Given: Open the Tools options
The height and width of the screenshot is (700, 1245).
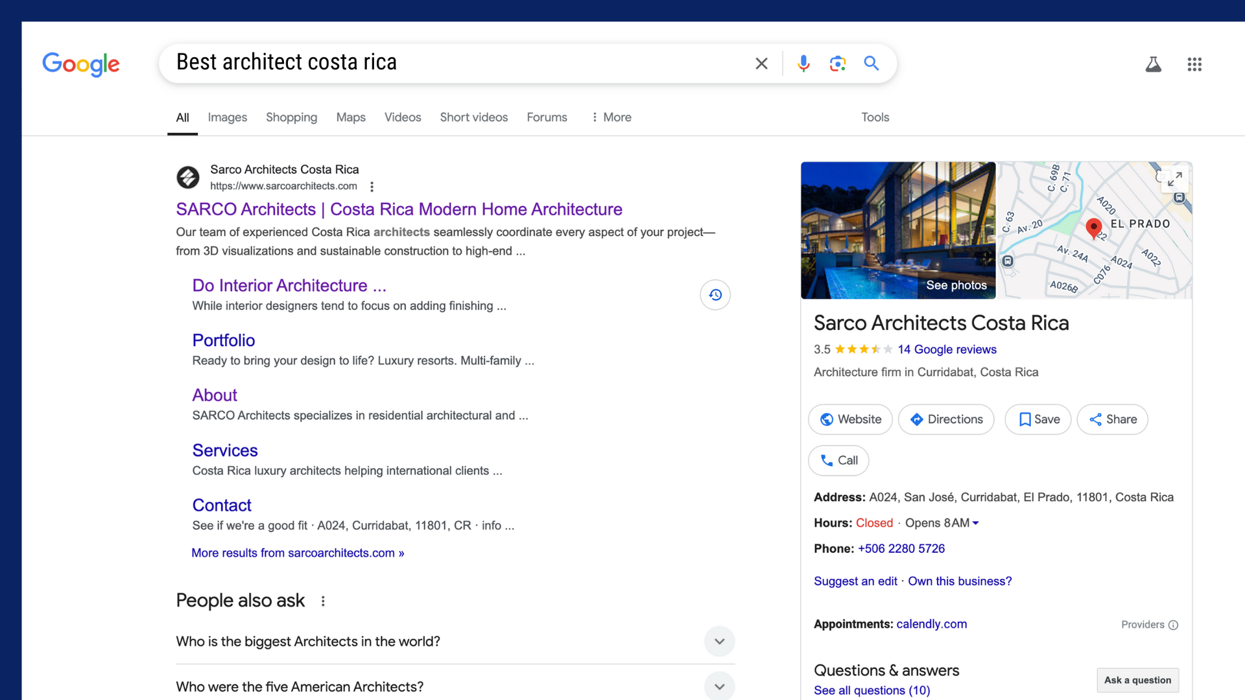Looking at the screenshot, I should (x=875, y=117).
